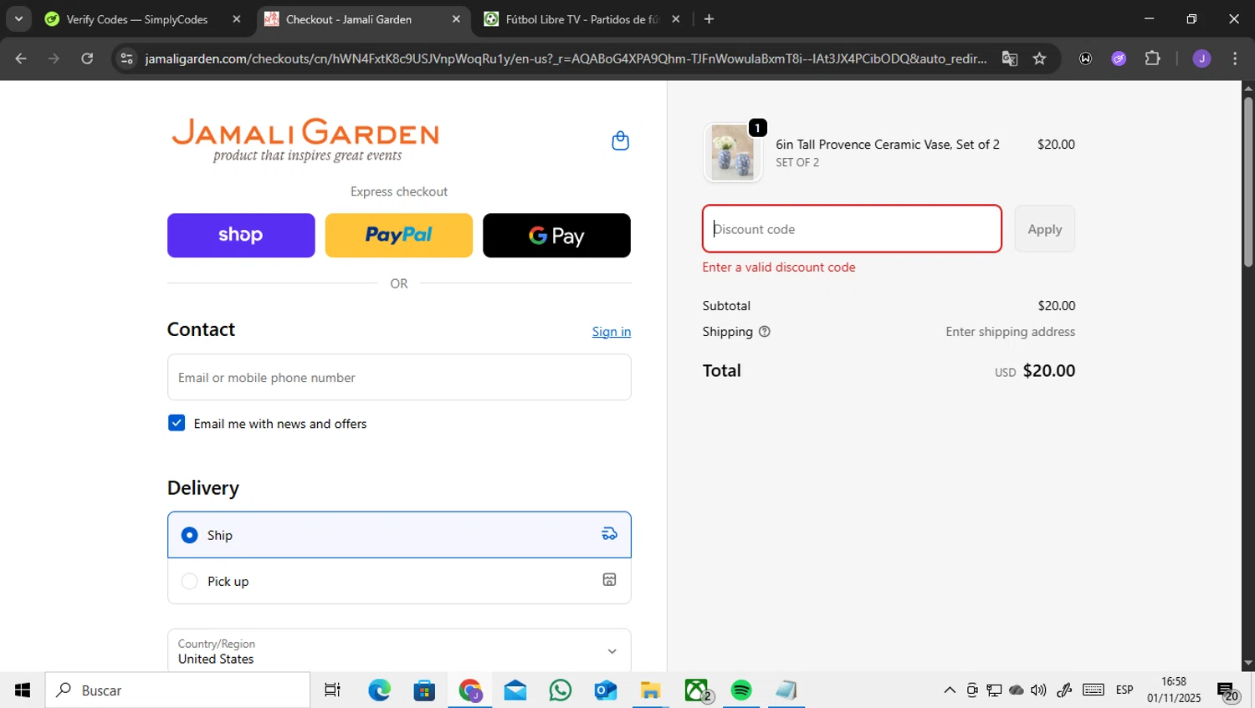Open notification center icon

1228,691
